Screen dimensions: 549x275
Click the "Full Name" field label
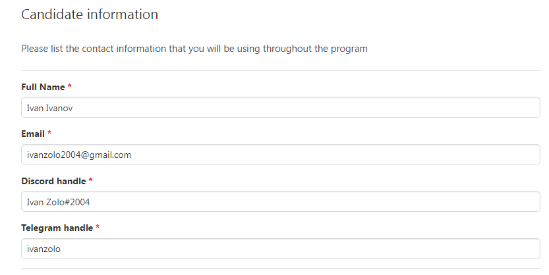tap(43, 87)
